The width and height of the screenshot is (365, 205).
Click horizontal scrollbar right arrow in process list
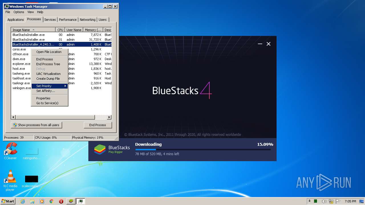point(109,117)
